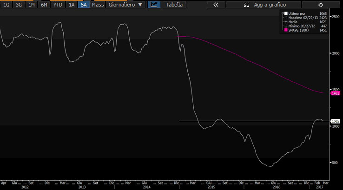Collapse the legend tree expander
The width and height of the screenshot is (343, 190).
tap(283, 13)
